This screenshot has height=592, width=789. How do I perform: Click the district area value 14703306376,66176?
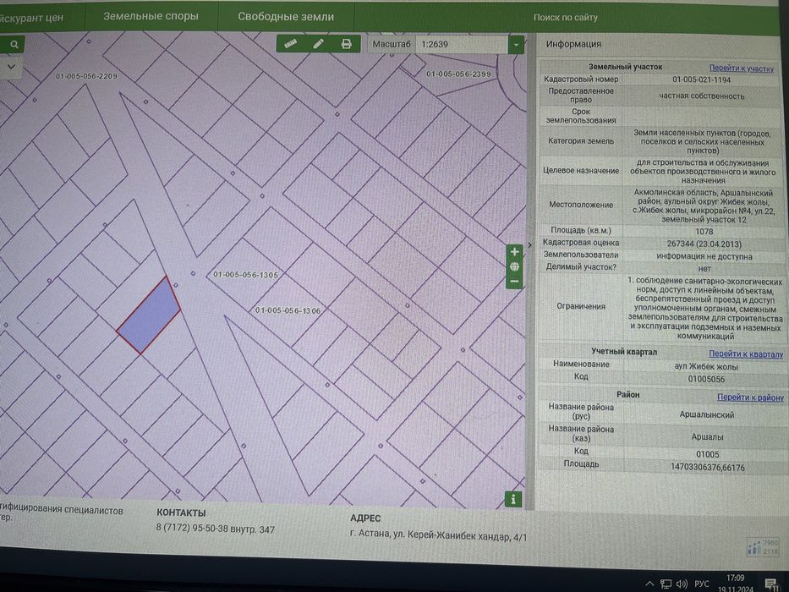(x=707, y=468)
